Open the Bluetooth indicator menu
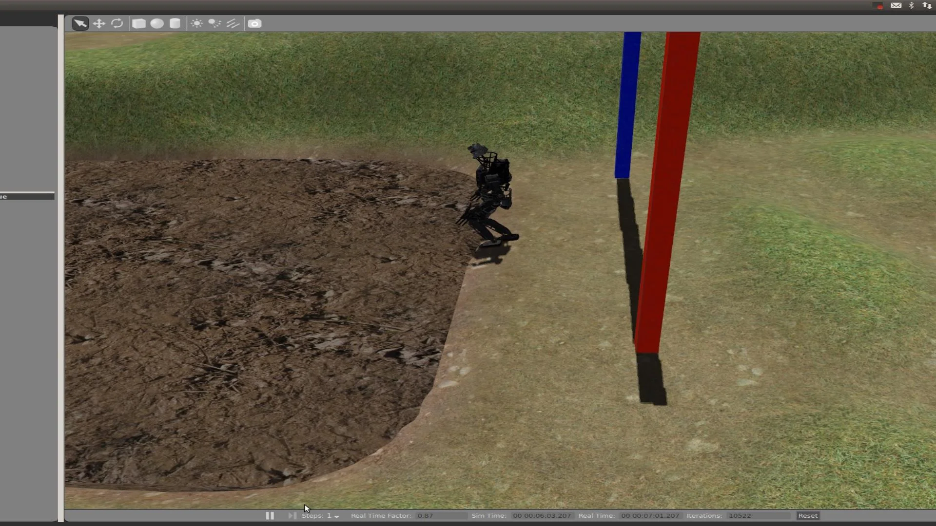Image resolution: width=936 pixels, height=526 pixels. pyautogui.click(x=911, y=5)
